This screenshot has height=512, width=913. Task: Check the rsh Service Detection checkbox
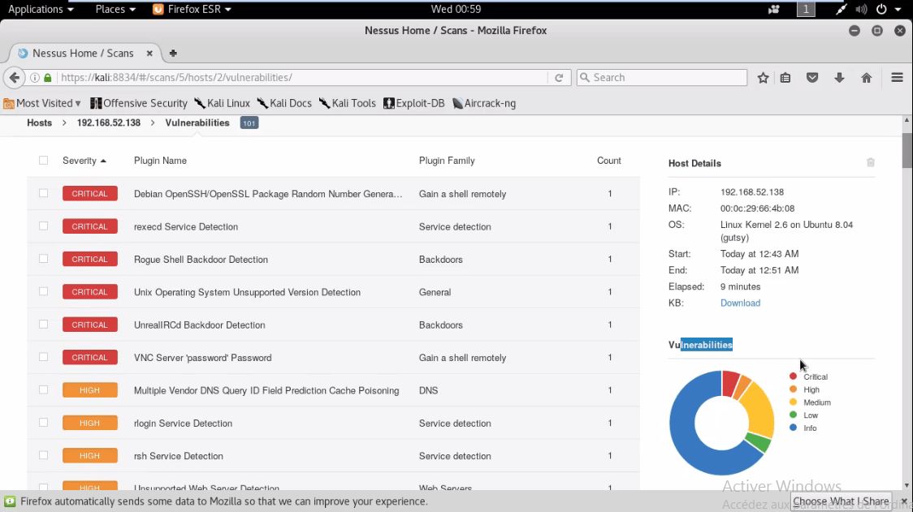(44, 455)
